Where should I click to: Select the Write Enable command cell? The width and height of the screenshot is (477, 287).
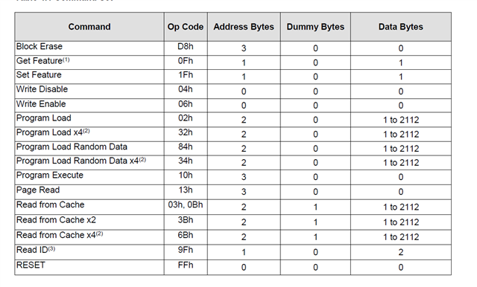click(x=89, y=106)
